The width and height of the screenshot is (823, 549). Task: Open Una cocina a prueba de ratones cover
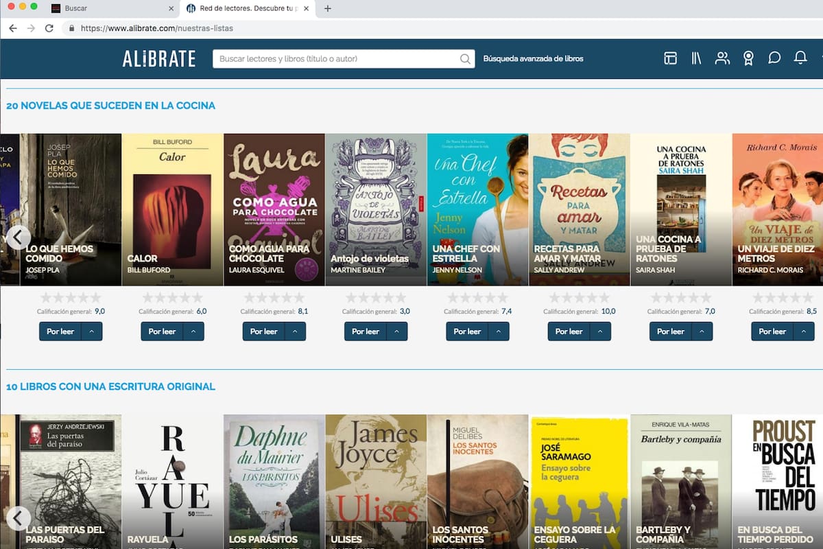680,209
